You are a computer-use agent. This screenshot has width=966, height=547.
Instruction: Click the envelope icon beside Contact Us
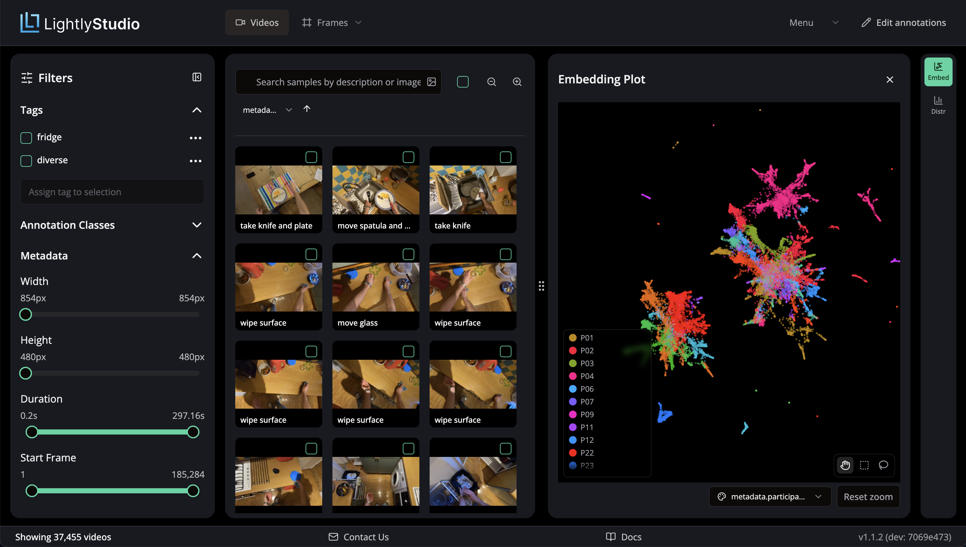(x=333, y=536)
